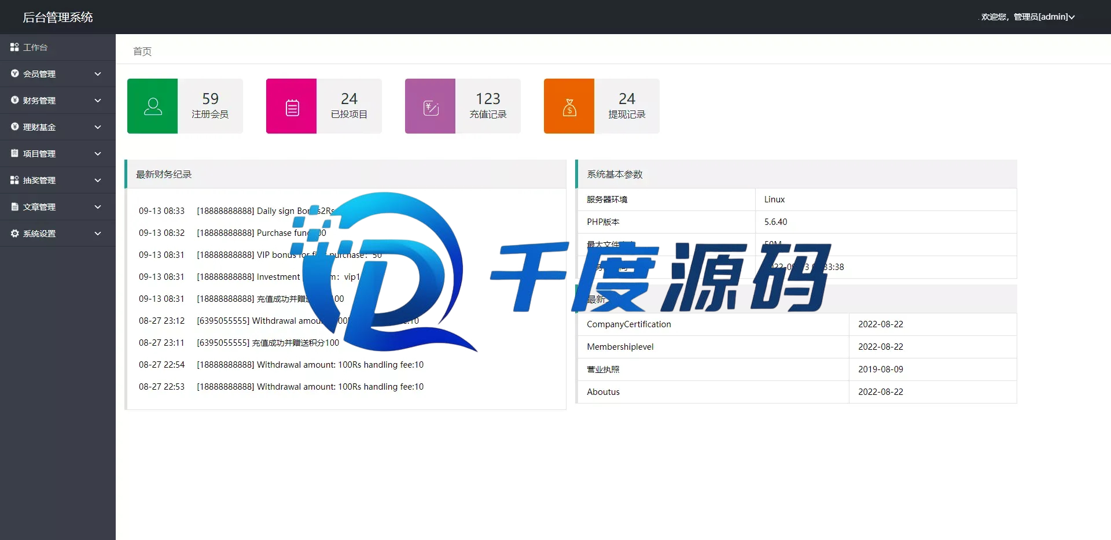This screenshot has height=540, width=1111.
Task: Select the 首页 breadcrumb tab
Action: coord(142,51)
